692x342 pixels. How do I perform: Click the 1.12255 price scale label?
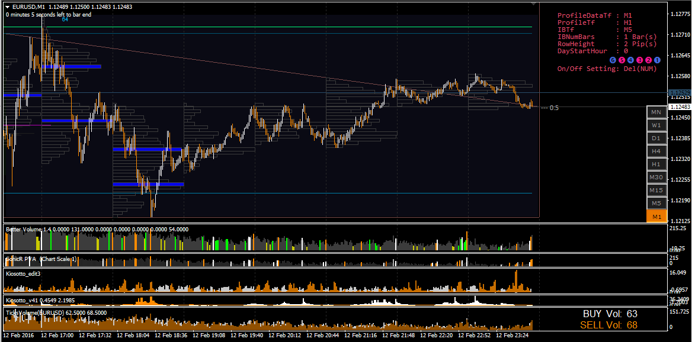(680, 180)
